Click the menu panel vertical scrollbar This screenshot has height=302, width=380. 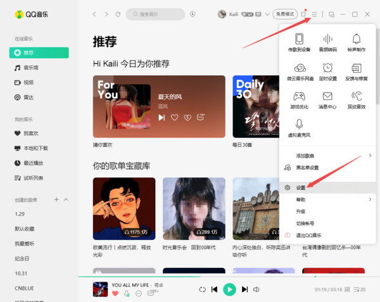pos(377,66)
